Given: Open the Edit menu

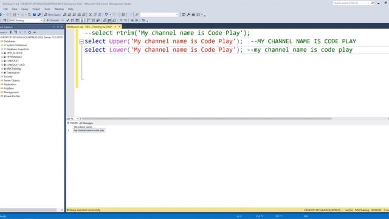Looking at the screenshot, I should tap(5, 9).
